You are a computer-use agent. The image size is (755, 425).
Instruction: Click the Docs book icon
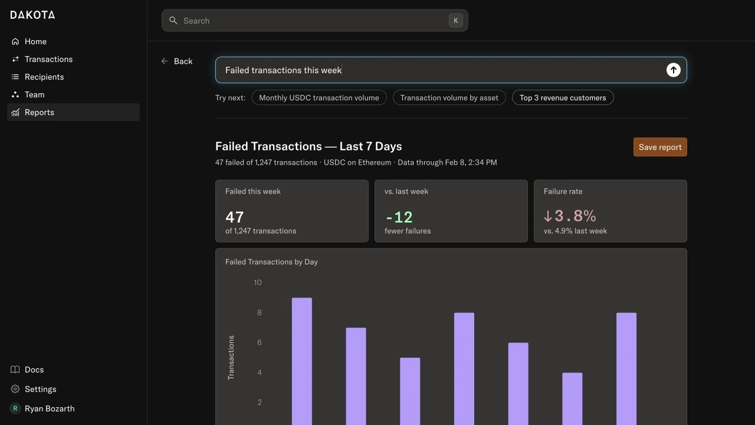(15, 370)
